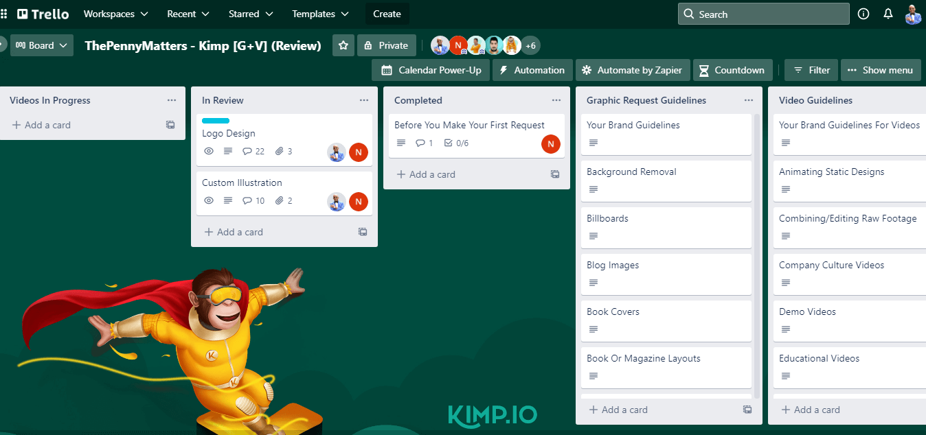
Task: Create card from template in Videos In Progress
Action: [x=170, y=125]
